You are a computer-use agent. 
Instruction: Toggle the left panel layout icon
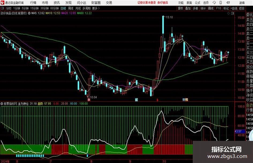click(2, 8)
